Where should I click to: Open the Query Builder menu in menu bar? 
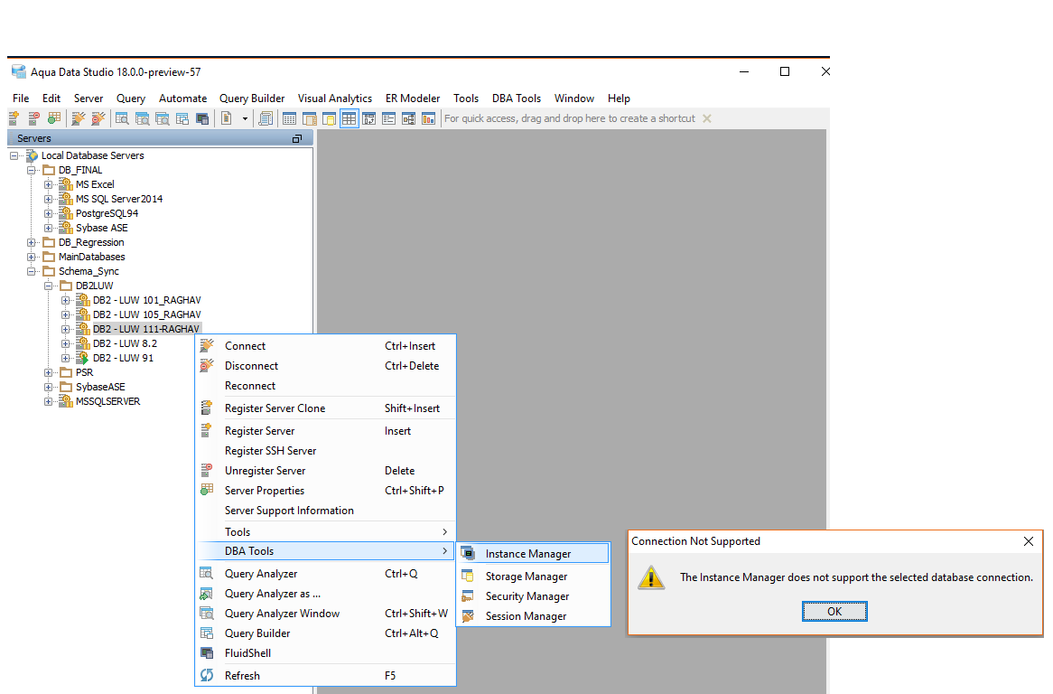click(x=252, y=98)
